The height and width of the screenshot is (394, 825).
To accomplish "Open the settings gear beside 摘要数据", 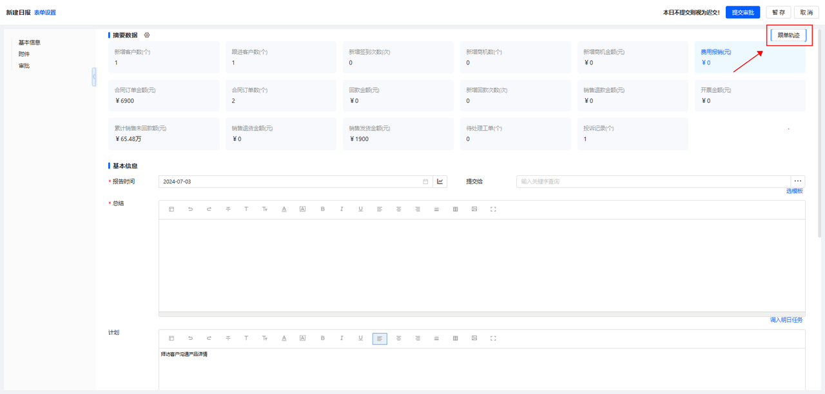I will [x=146, y=34].
